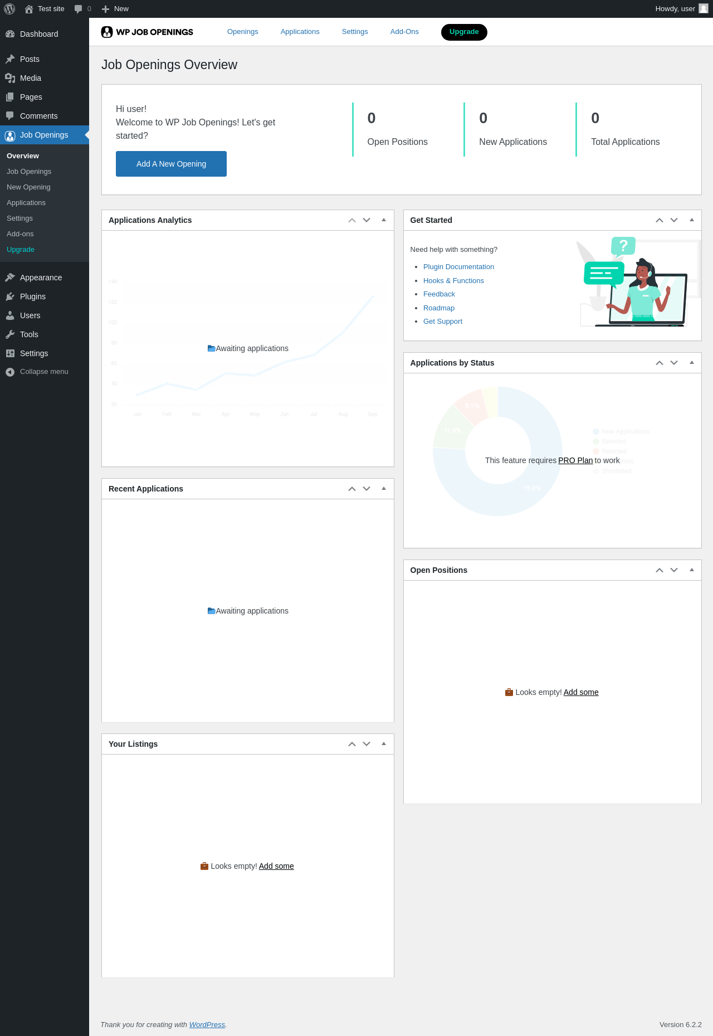Click the Posts pin icon

click(10, 59)
